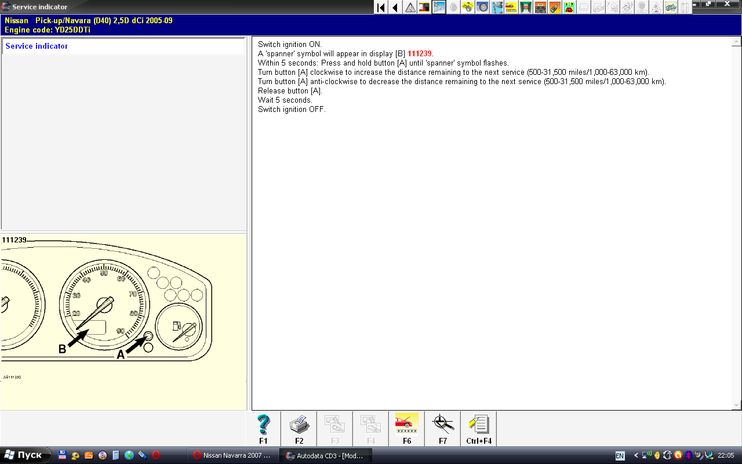Open the wheel/tyre toolbar icon
Viewport: 742px width, 464px height.
[x=482, y=8]
